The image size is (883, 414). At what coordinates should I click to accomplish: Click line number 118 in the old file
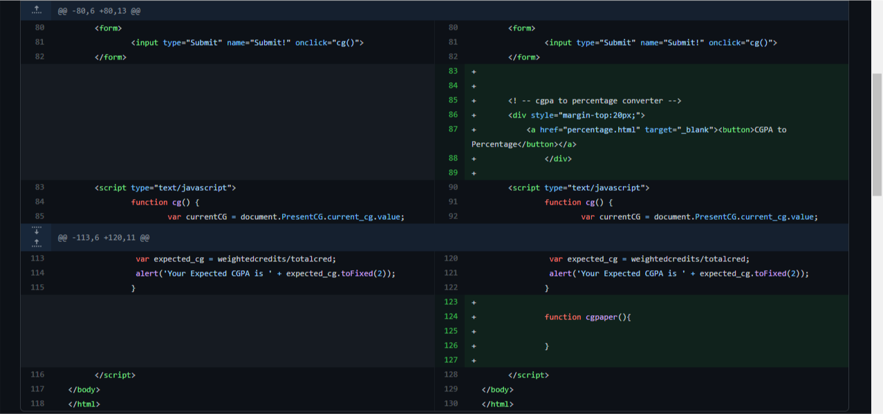pyautogui.click(x=38, y=404)
